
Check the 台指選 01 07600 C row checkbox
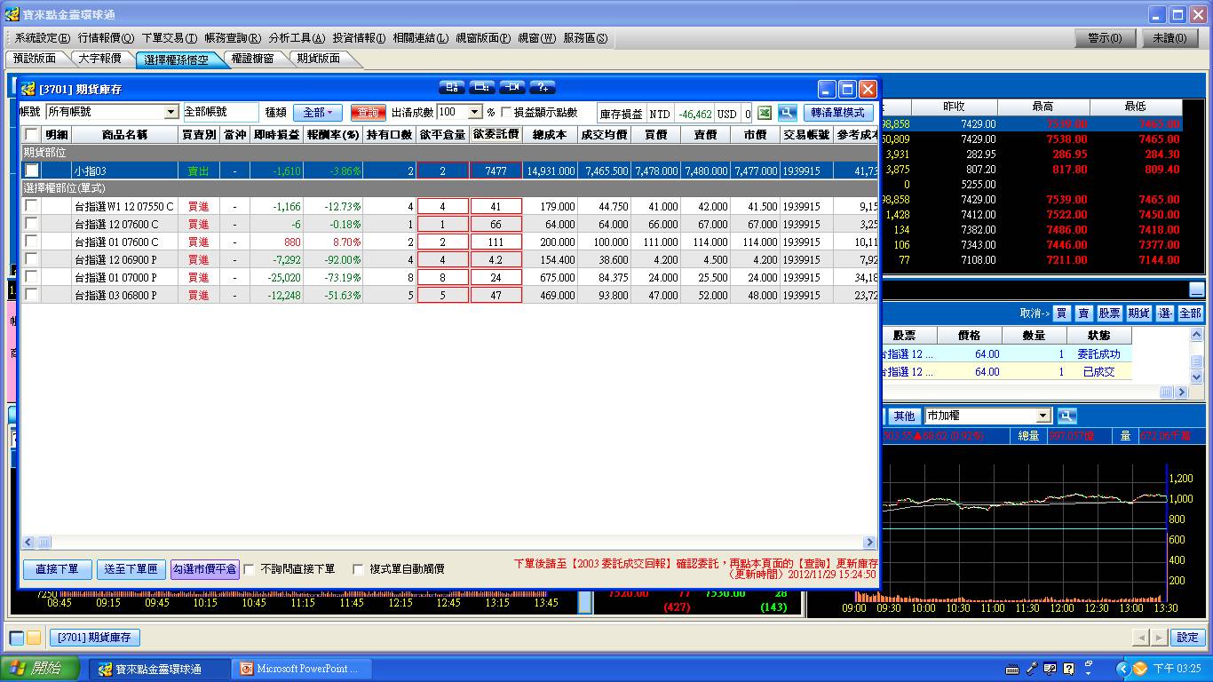(x=32, y=242)
